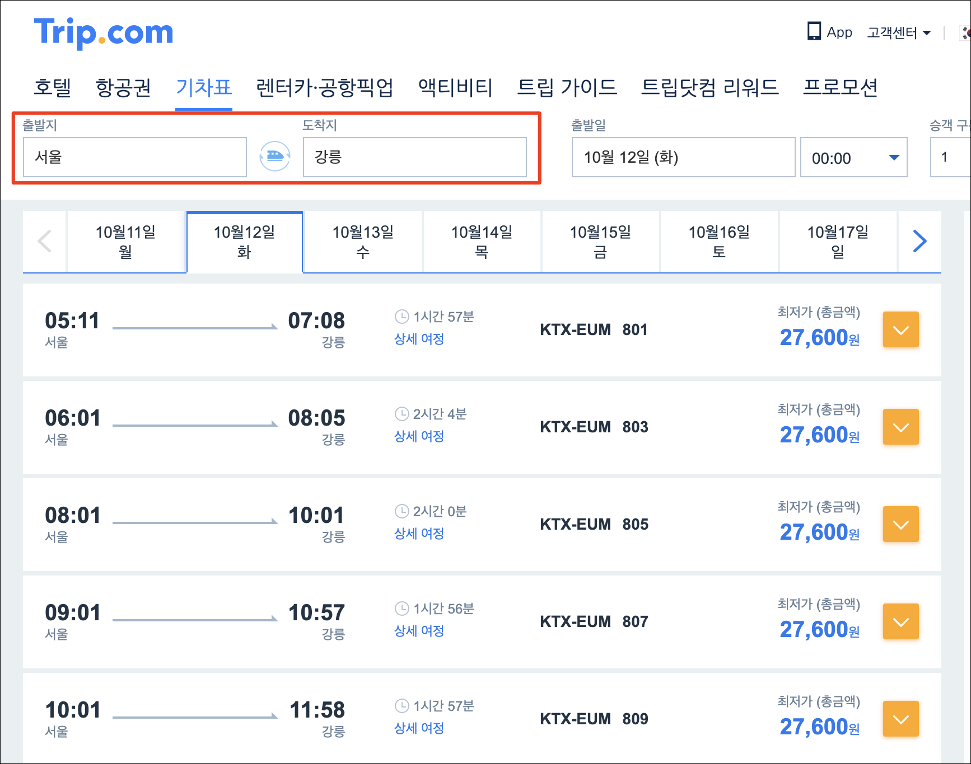
Task: Open 상세 여정 for KTX-EUM 803
Action: pos(419,436)
